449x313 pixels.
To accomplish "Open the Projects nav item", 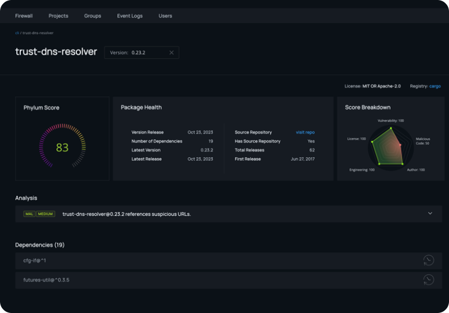I will tap(59, 16).
